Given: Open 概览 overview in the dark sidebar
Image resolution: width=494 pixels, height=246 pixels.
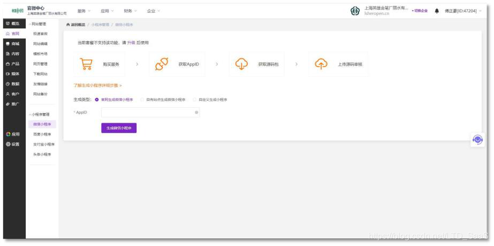Looking at the screenshot, I should pos(13,23).
